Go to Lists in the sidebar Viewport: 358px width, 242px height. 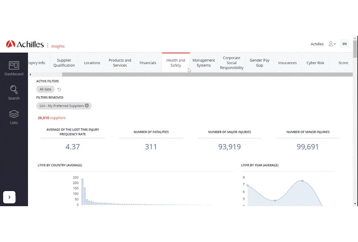pos(14,117)
